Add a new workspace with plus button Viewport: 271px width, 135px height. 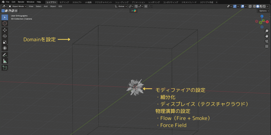pos(216,2)
